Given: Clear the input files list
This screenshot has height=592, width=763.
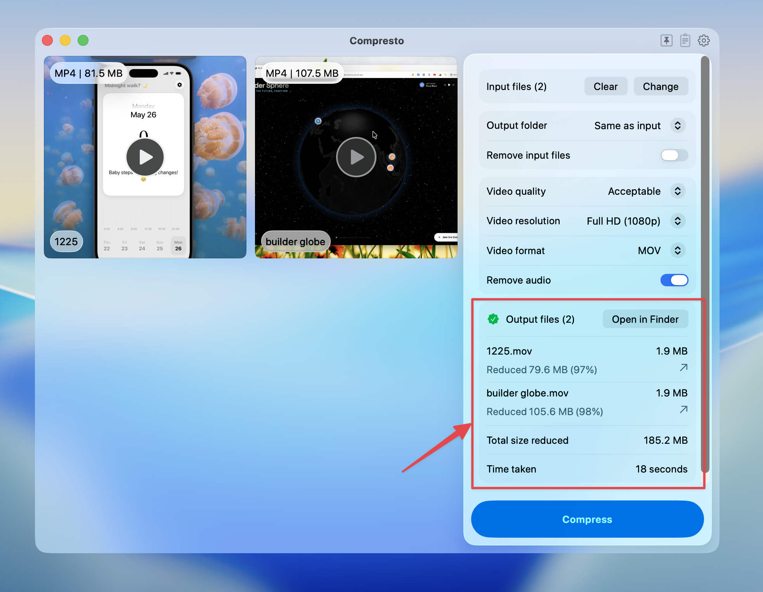Looking at the screenshot, I should (605, 87).
